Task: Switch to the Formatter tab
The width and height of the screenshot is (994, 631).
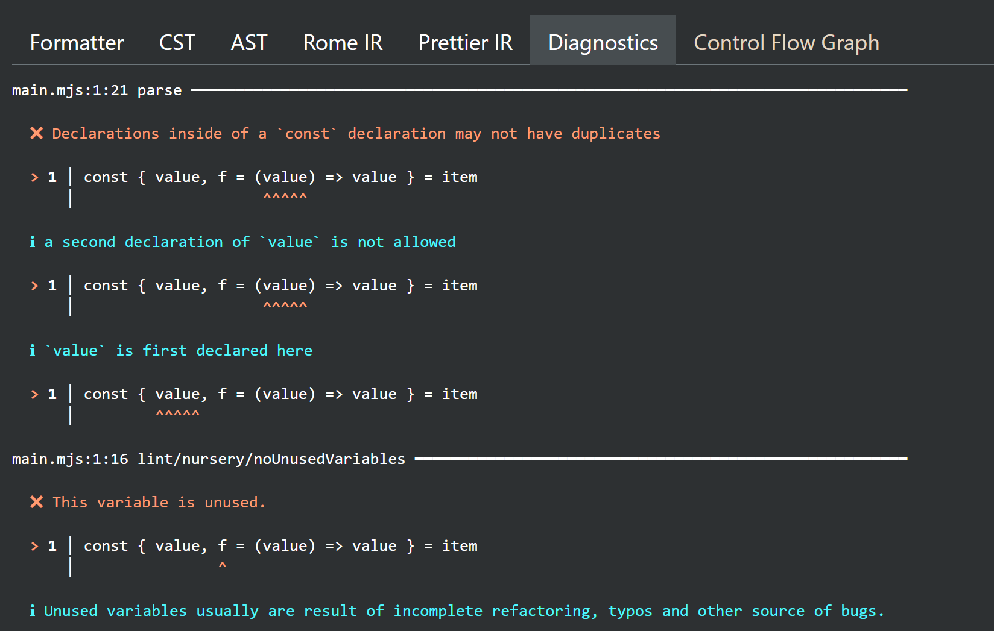Action: (77, 42)
